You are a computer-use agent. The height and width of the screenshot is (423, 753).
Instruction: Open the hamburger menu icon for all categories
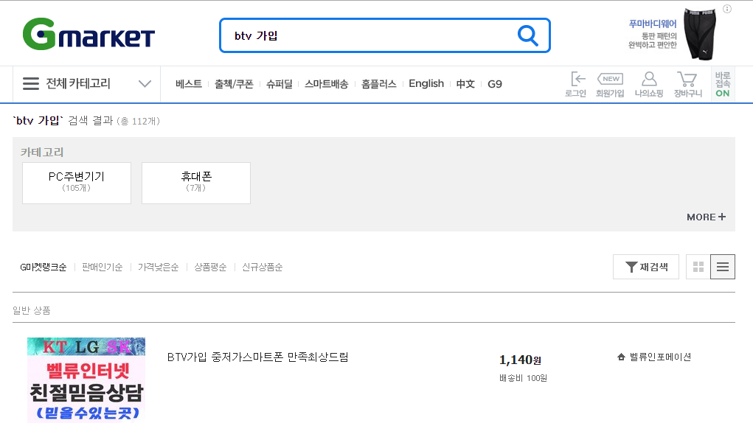tap(31, 83)
